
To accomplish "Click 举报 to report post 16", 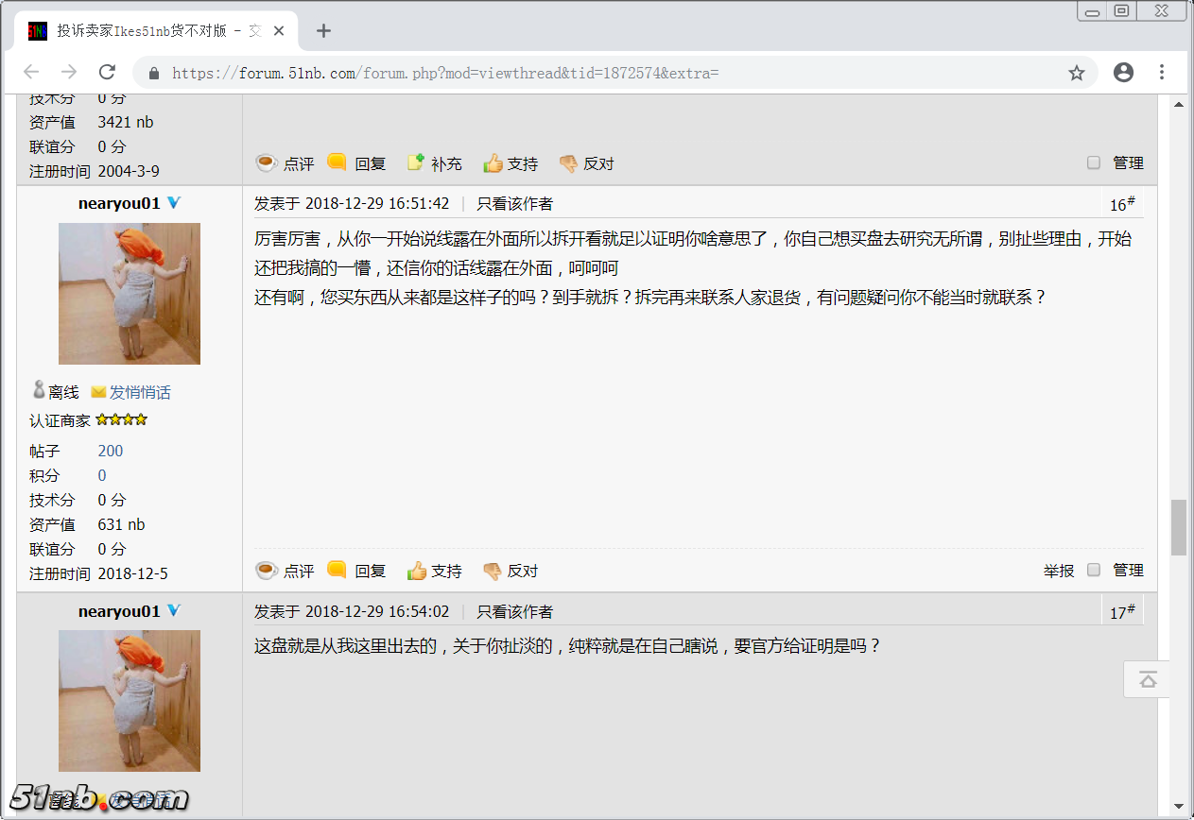I will (1059, 571).
